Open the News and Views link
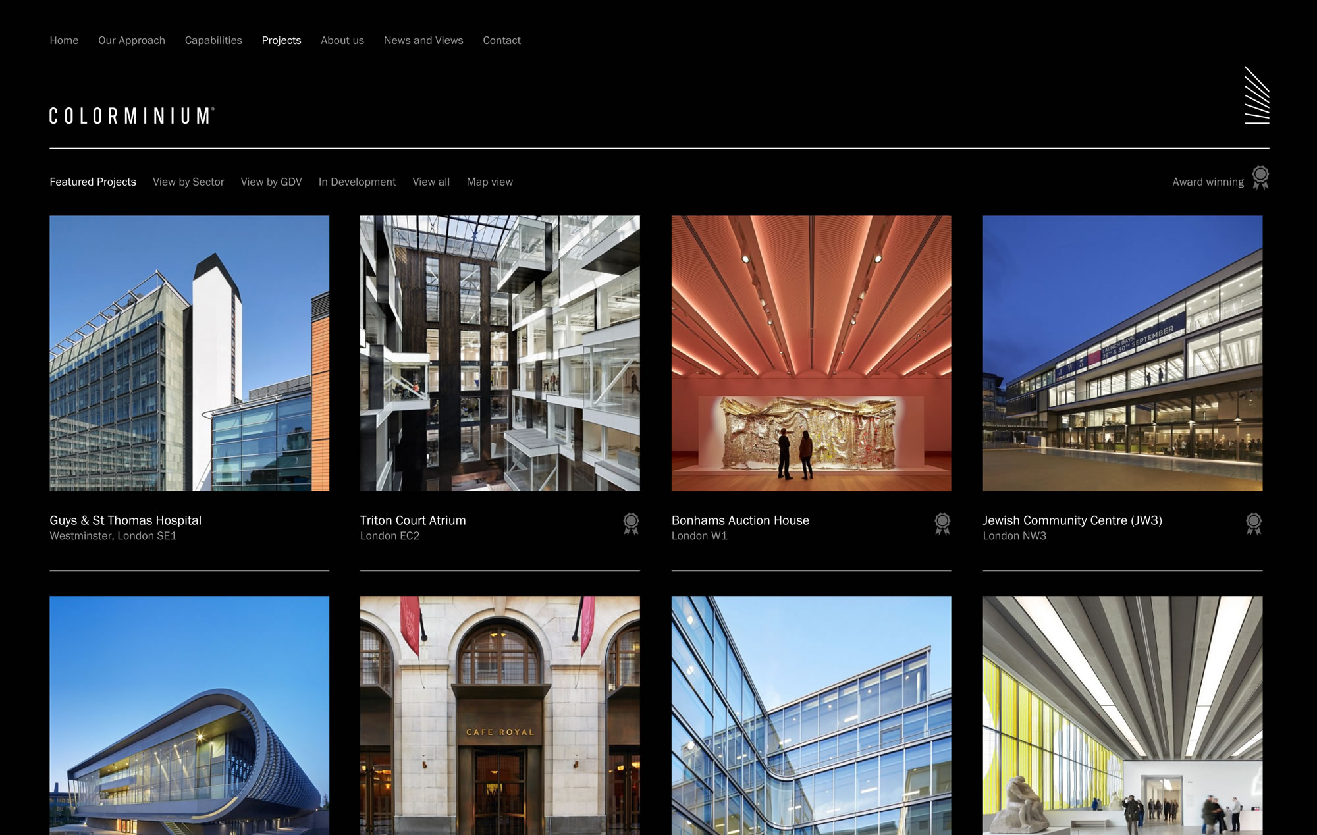The width and height of the screenshot is (1317, 835). 423,40
